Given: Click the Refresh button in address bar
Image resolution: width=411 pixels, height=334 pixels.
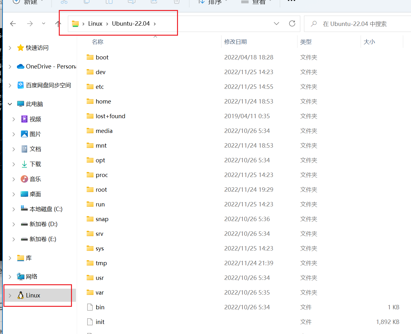Looking at the screenshot, I should pos(292,23).
